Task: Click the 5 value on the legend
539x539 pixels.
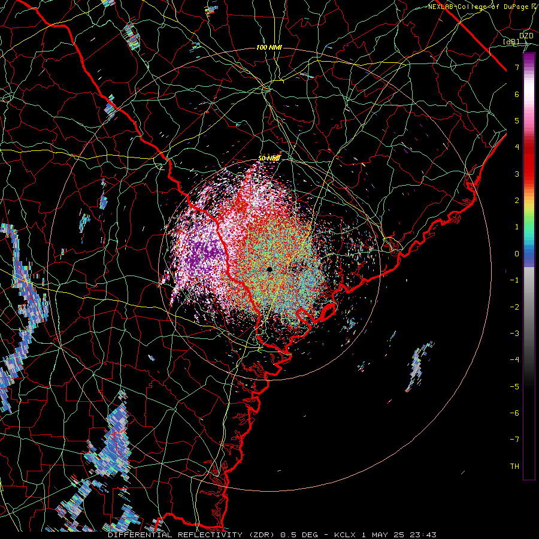Action: tap(517, 120)
